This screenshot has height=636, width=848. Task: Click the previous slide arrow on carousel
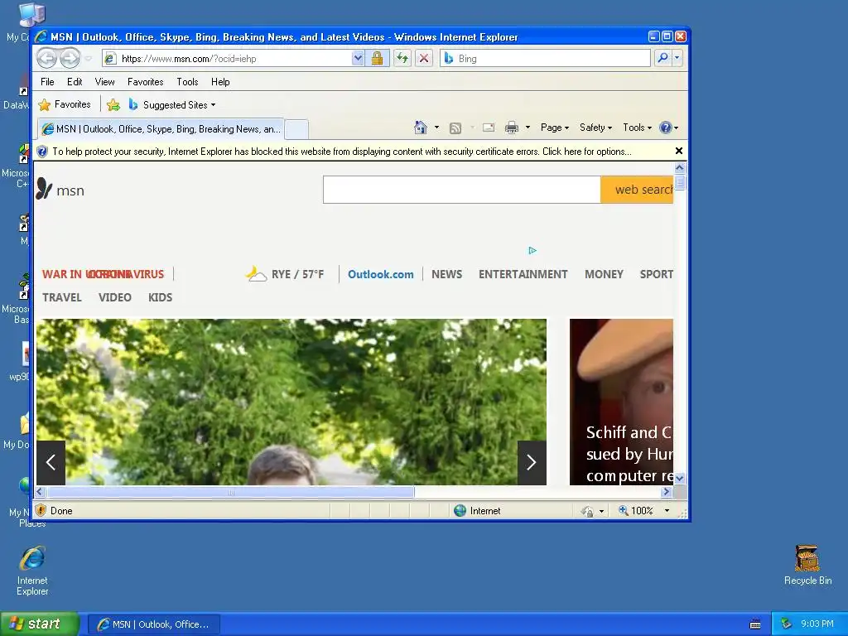51,462
